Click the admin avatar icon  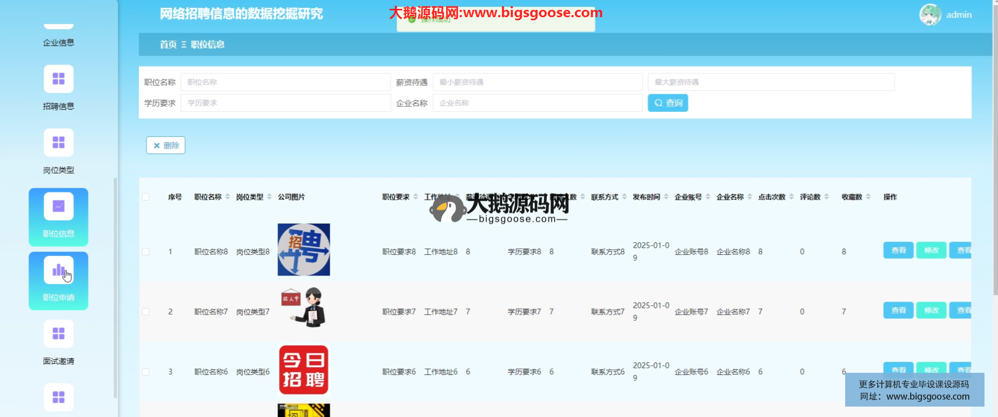coord(930,15)
